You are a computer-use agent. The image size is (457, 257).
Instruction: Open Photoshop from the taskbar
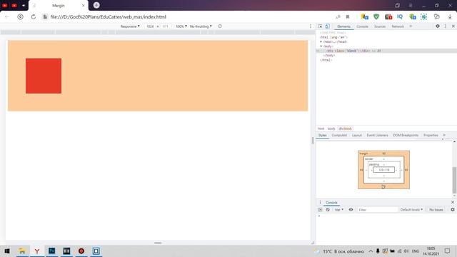click(52, 251)
